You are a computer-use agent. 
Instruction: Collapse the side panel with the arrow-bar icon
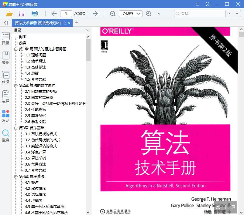click(6, 23)
